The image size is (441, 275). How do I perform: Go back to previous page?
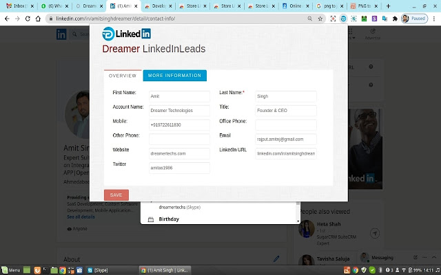click(7, 19)
